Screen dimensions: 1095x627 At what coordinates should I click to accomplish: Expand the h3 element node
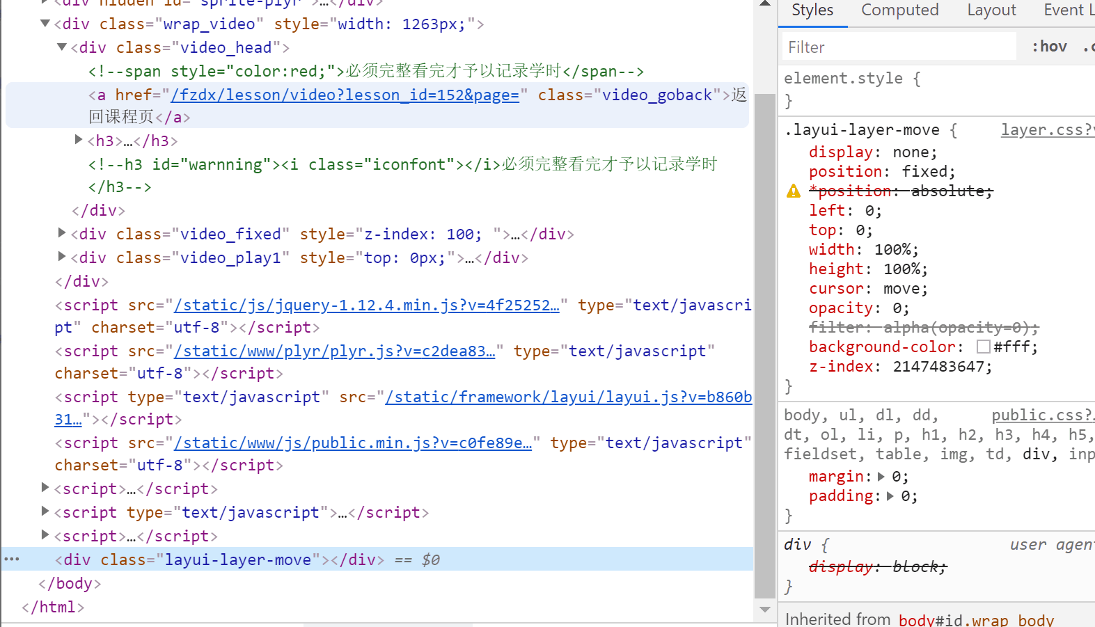click(79, 140)
